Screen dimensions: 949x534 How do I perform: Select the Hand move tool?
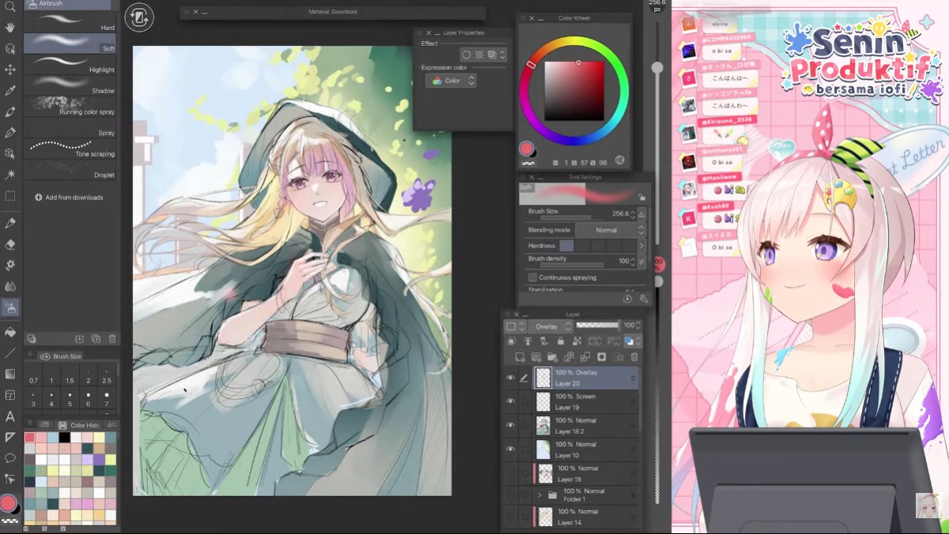point(10,28)
